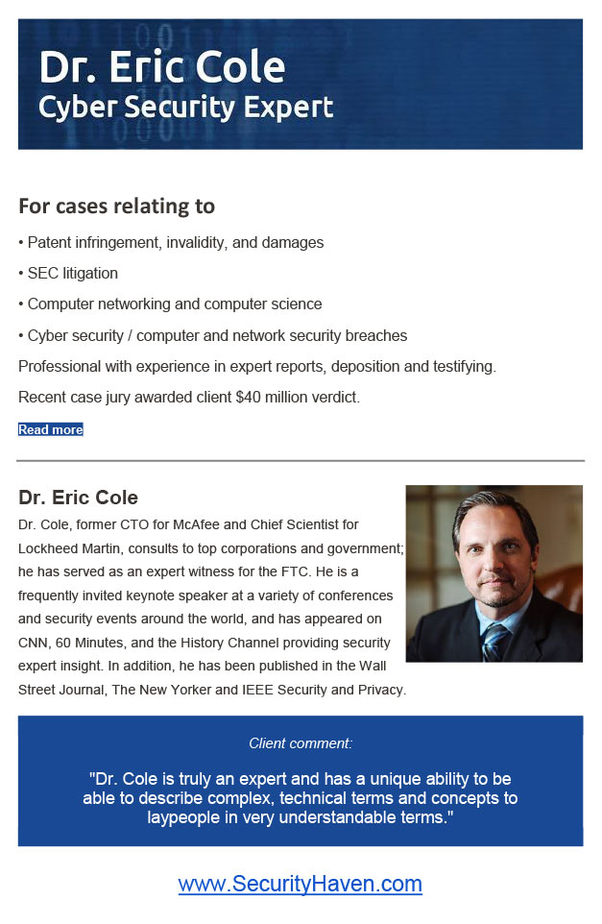
Task: Click the Dr. Eric Cole bio heading
Action: point(79,498)
